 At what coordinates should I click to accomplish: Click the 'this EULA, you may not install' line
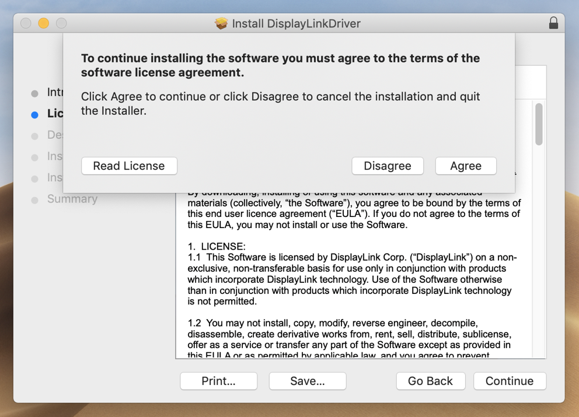297,225
